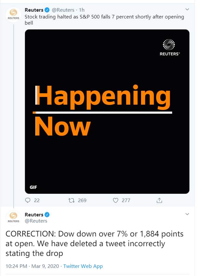This screenshot has height=276, width=203.
Task: Click the GIF badge on the media
Action: pyautogui.click(x=33, y=187)
